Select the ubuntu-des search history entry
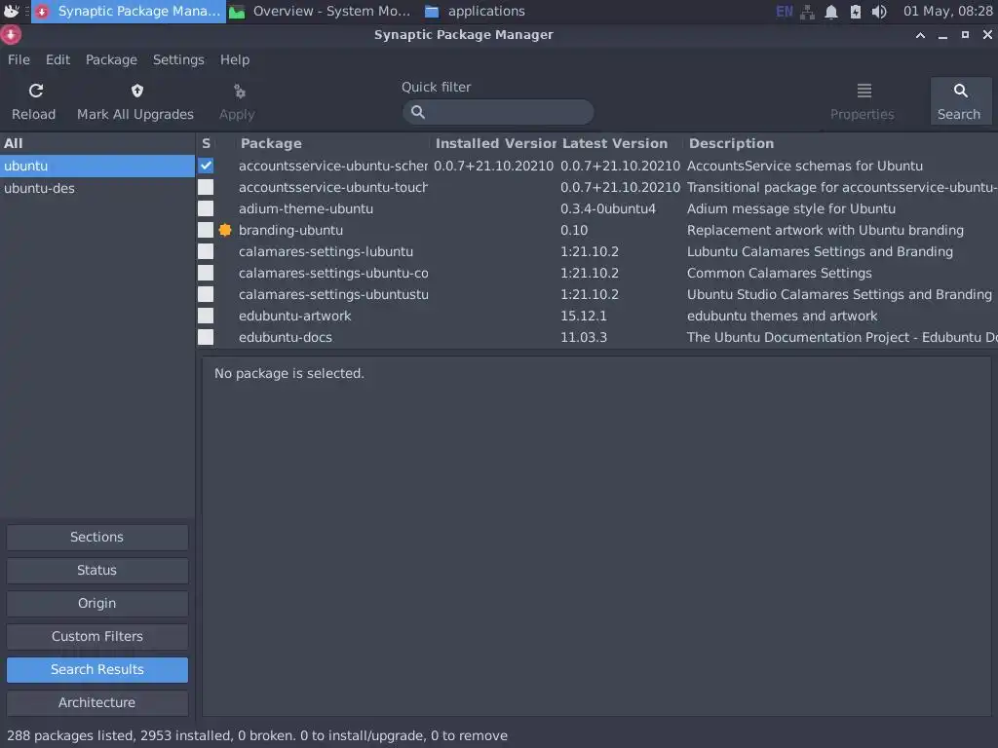 click(97, 188)
